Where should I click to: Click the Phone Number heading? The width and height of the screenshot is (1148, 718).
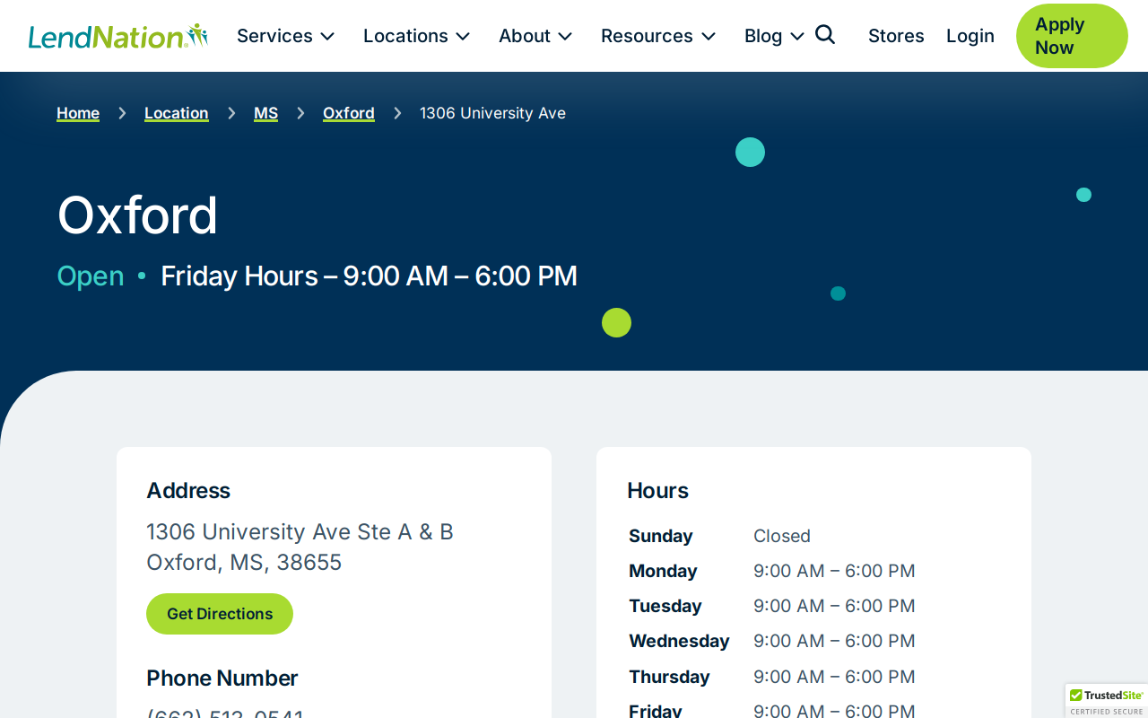tap(222, 678)
